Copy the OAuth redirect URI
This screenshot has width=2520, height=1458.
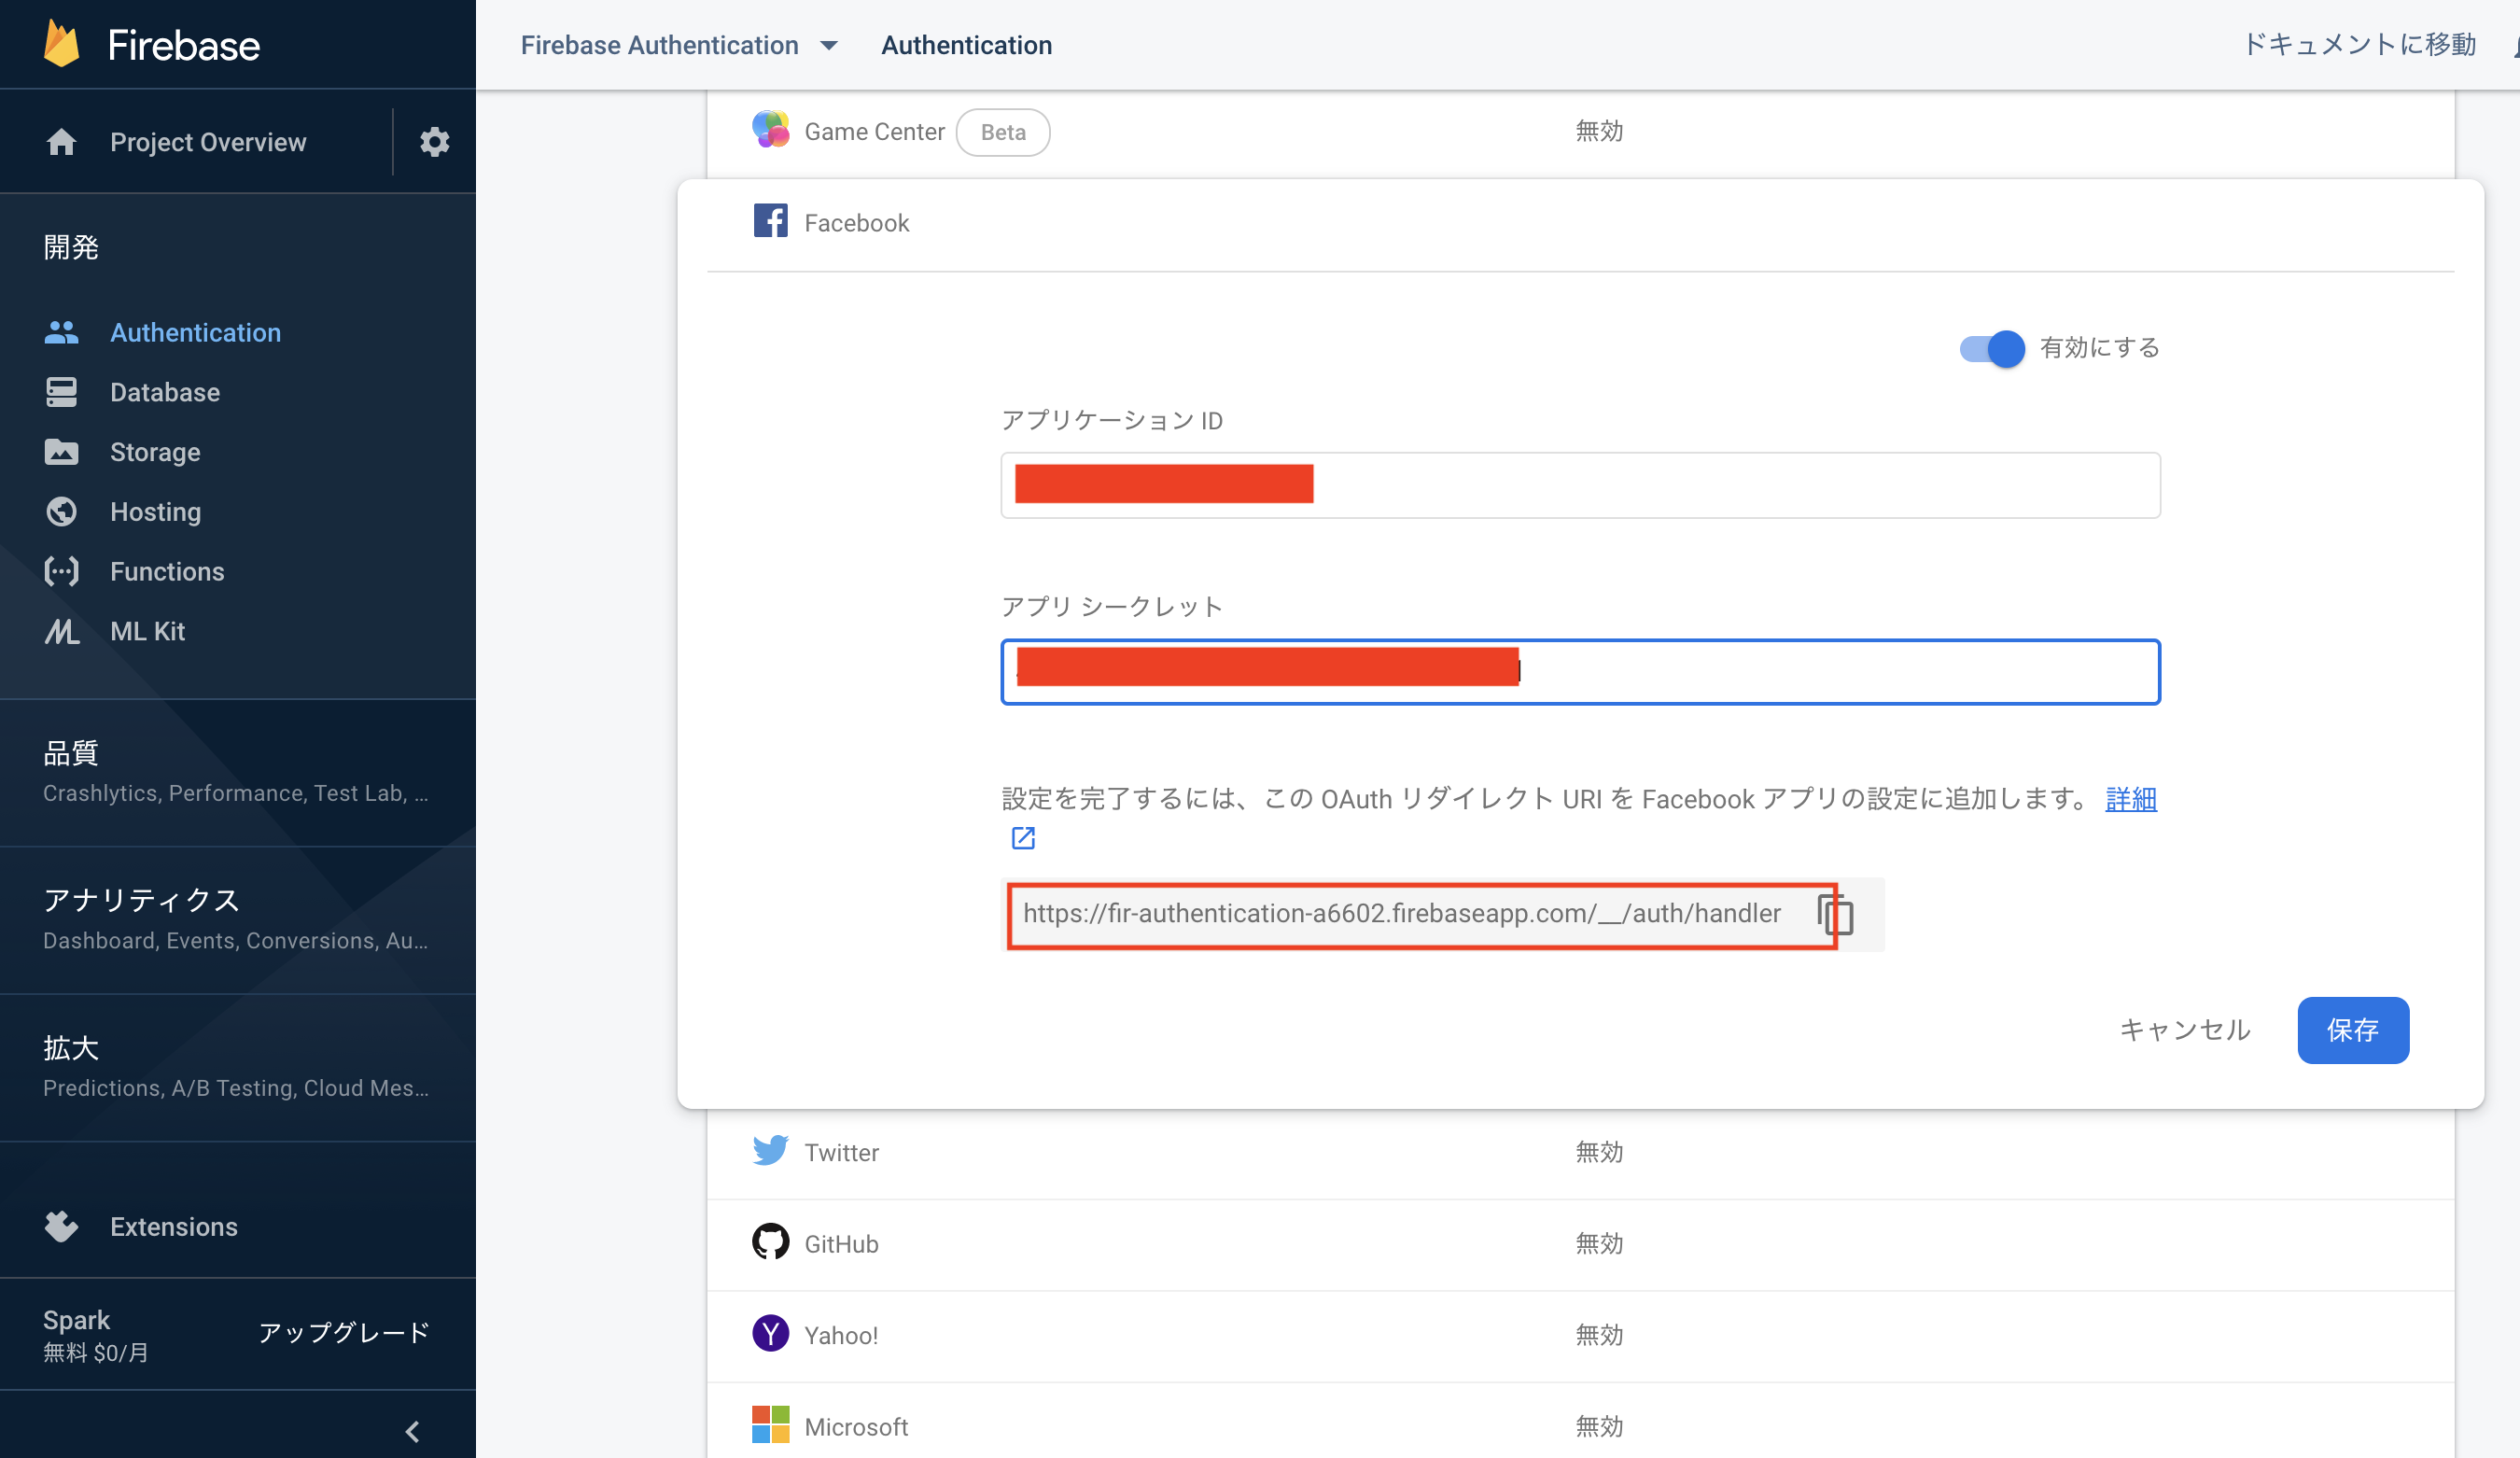pyautogui.click(x=1836, y=915)
